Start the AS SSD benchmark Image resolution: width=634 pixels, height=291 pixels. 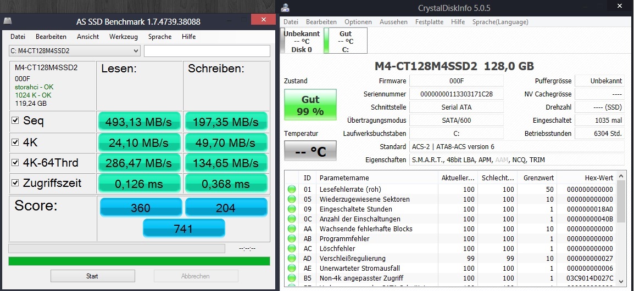click(x=93, y=276)
